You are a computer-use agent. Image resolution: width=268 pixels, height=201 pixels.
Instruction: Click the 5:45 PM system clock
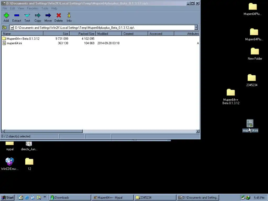[x=259, y=198]
